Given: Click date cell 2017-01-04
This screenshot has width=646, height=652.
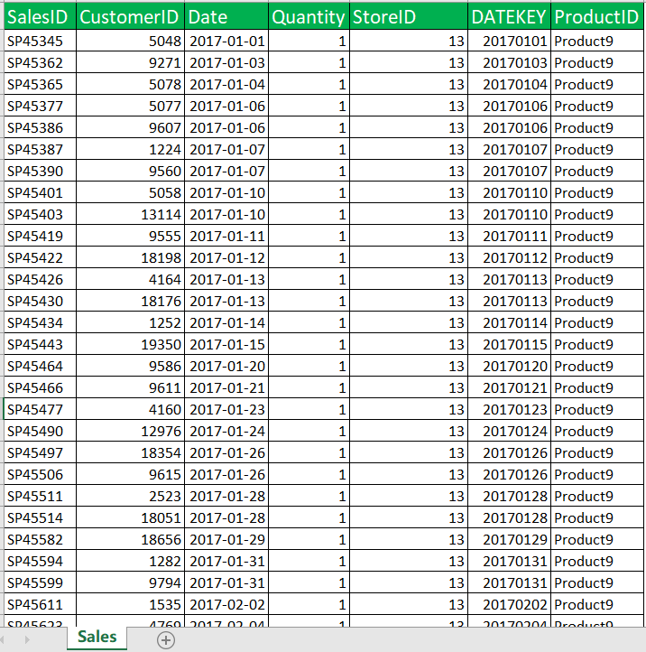Looking at the screenshot, I should click(226, 84).
